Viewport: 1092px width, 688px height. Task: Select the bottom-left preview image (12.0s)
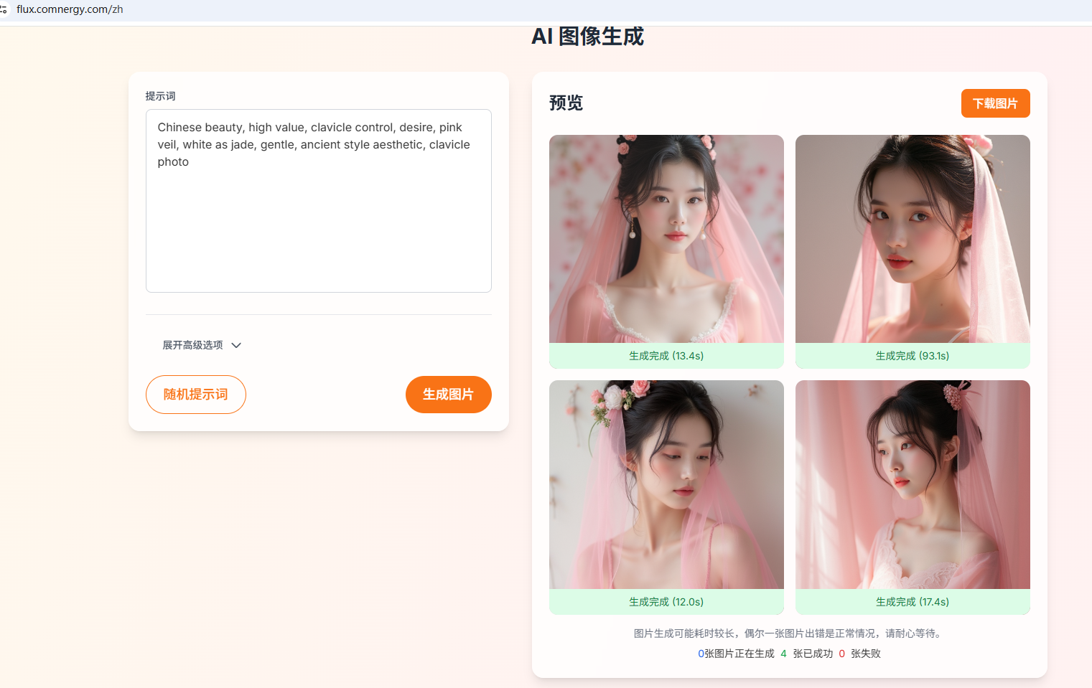pos(666,485)
